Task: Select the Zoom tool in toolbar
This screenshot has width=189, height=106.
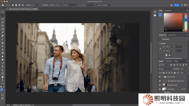Action: click(3, 80)
